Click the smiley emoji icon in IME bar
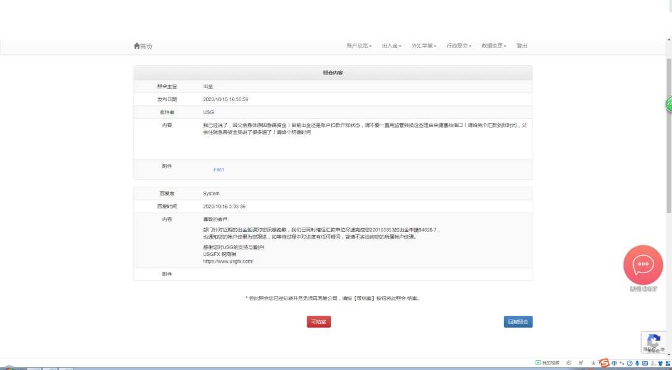672x370 pixels. point(629,363)
